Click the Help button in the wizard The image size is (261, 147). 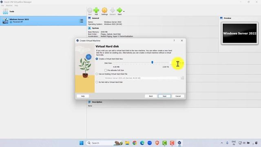83,96
